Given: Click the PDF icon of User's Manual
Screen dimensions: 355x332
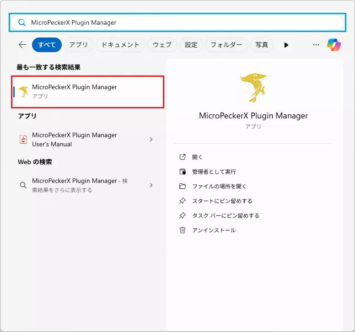Looking at the screenshot, I should coord(23,139).
